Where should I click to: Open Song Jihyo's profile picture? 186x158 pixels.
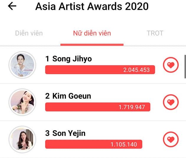tap(22, 65)
